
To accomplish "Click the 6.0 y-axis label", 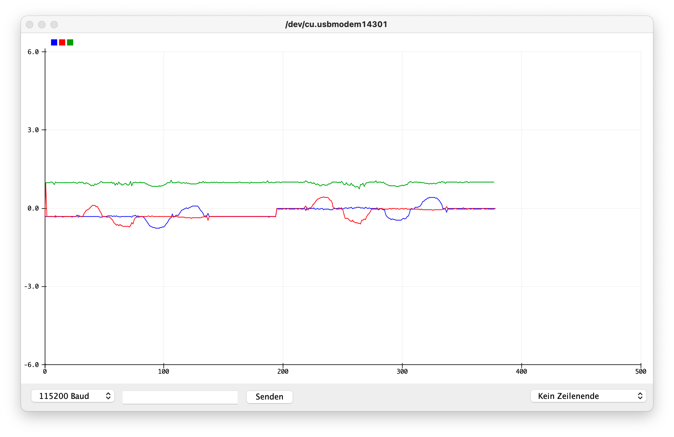I will (x=33, y=52).
